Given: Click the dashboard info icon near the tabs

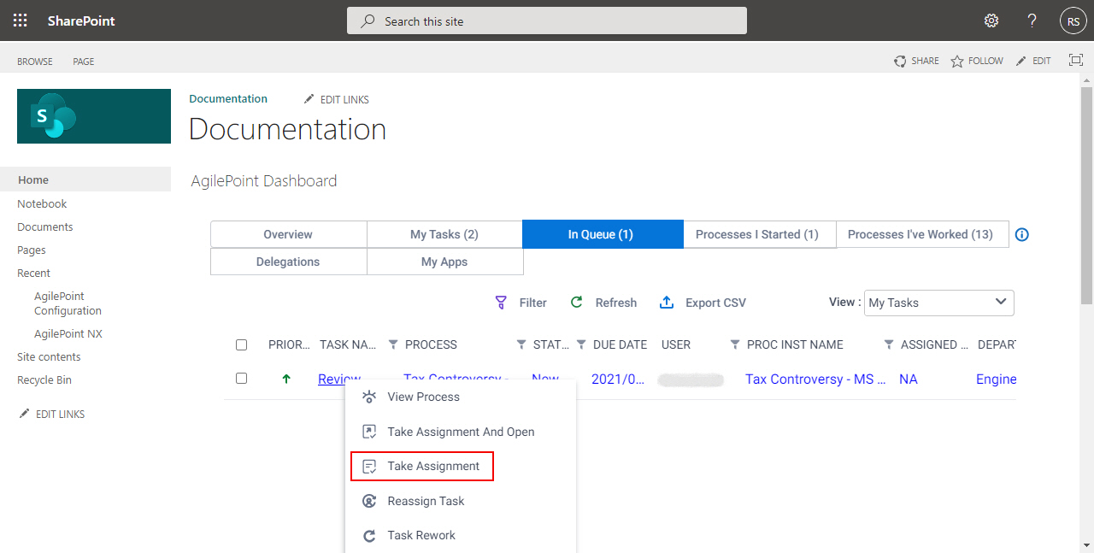Looking at the screenshot, I should (1021, 233).
